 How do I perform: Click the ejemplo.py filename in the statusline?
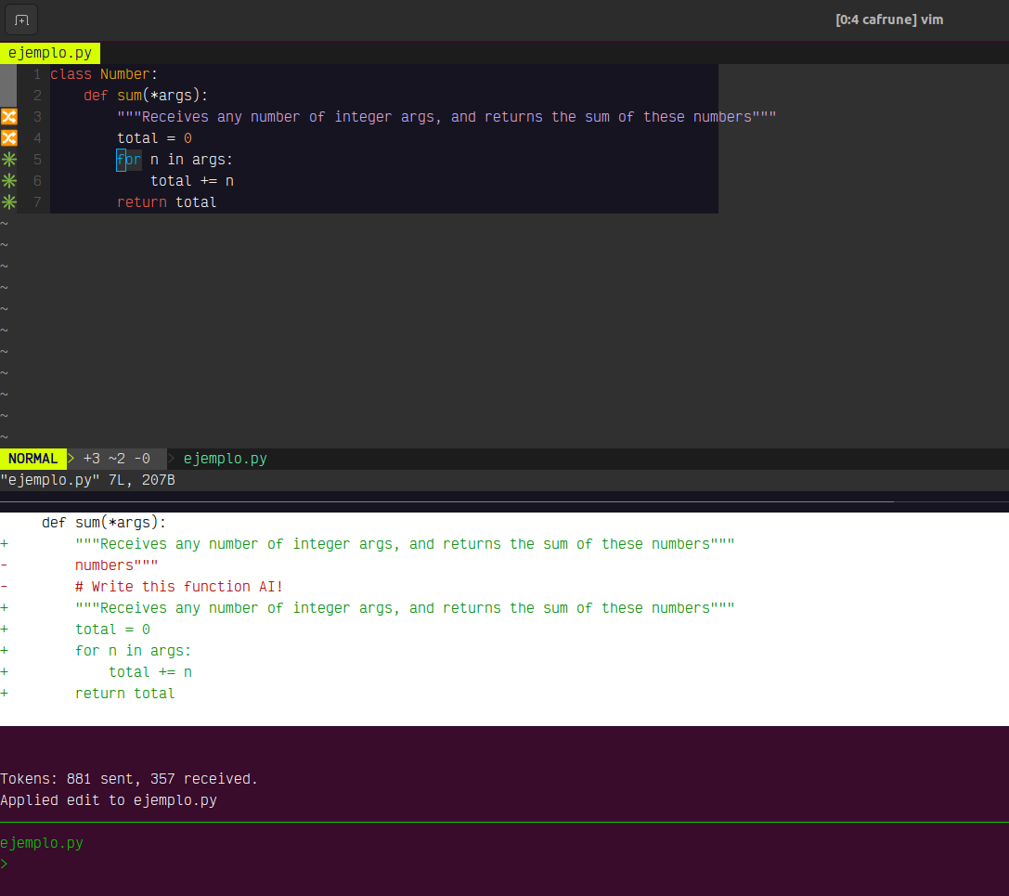(226, 459)
